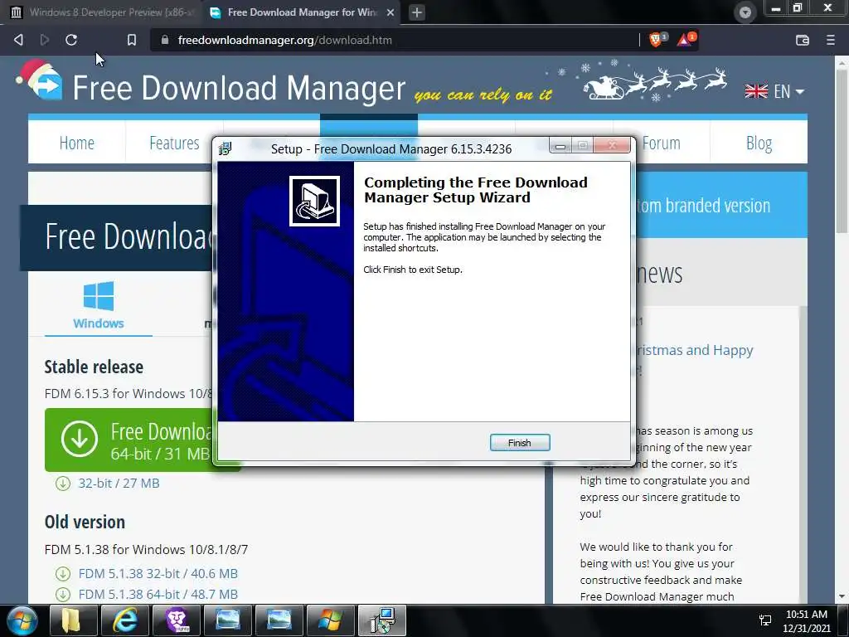Click the Free Download Manager Santa-hat logo
The height and width of the screenshot is (637, 849).
coord(40,80)
